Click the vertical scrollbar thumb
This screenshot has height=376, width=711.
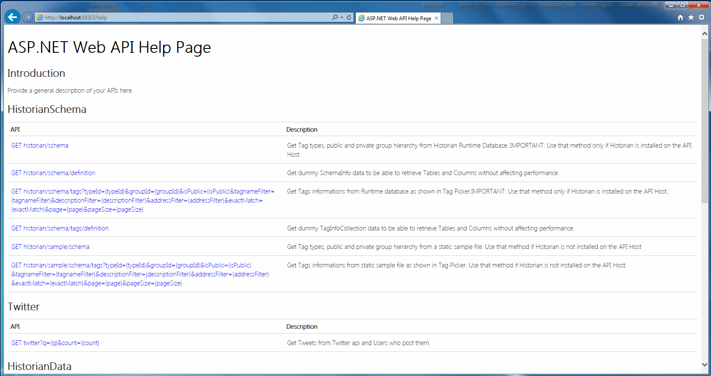(705, 120)
